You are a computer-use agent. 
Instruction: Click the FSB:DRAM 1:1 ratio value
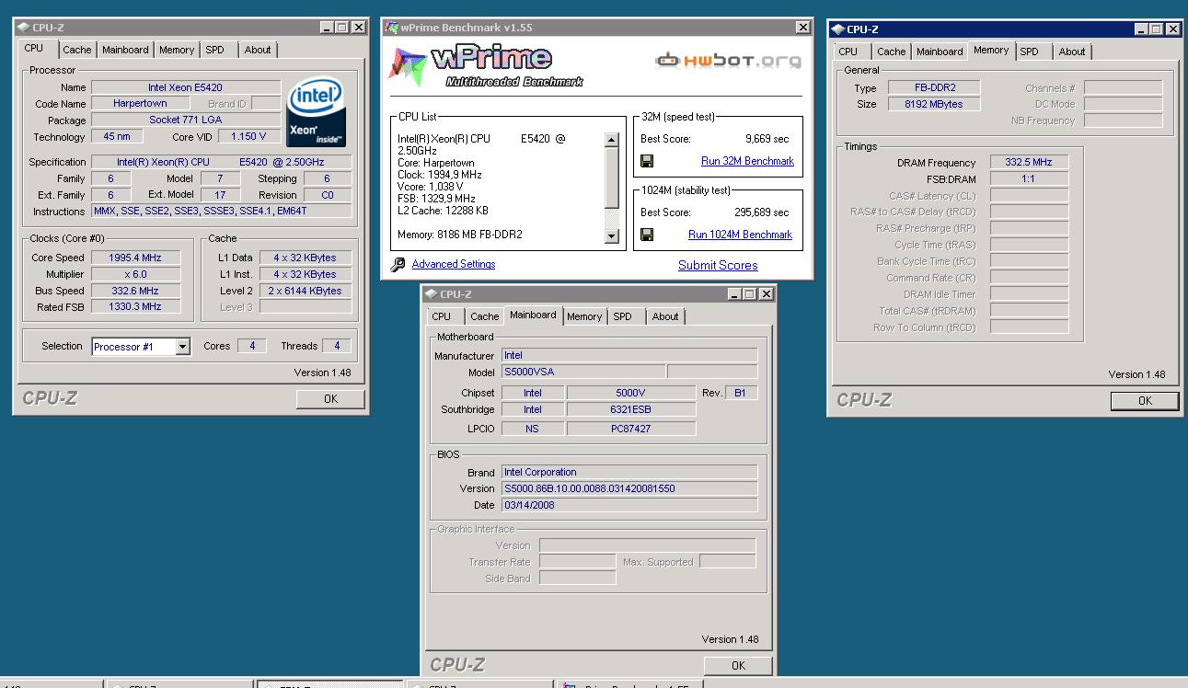pos(1029,178)
